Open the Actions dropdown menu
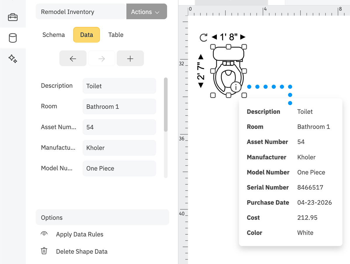 pyautogui.click(x=146, y=12)
